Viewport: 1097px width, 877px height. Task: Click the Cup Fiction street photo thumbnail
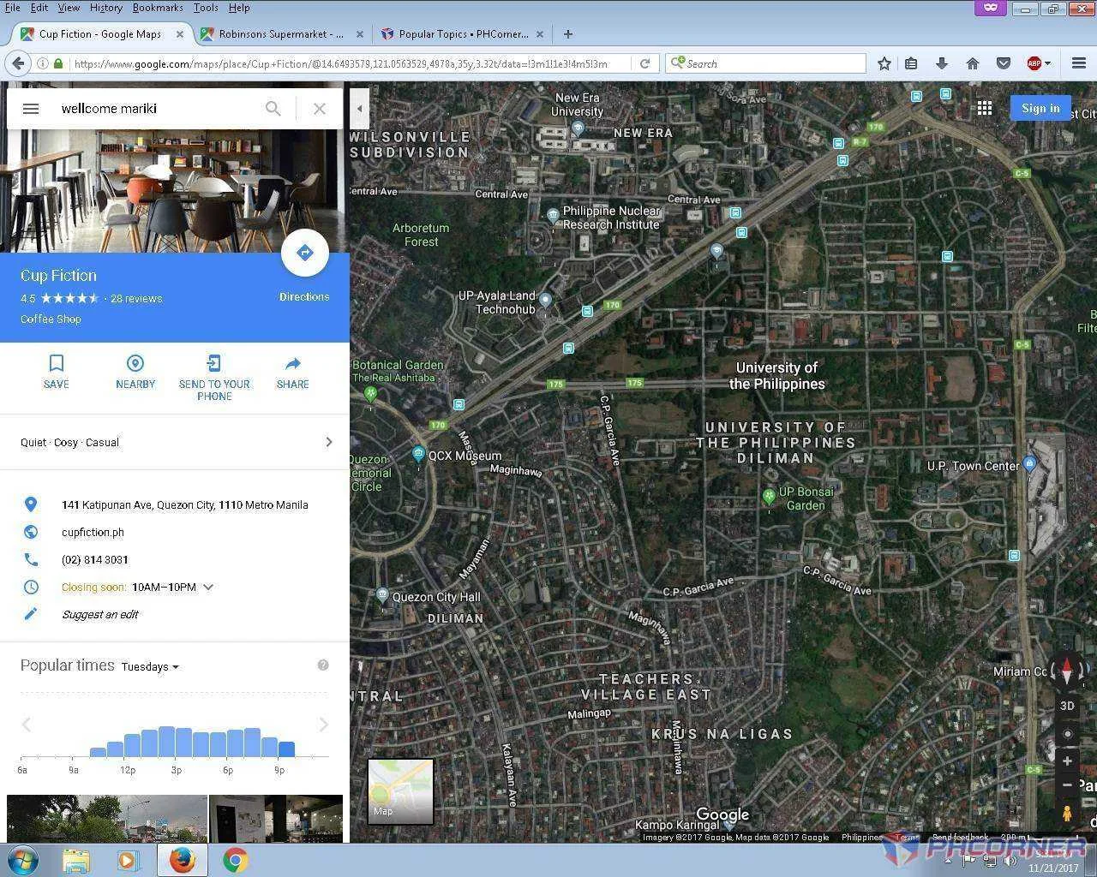pyautogui.click(x=107, y=819)
